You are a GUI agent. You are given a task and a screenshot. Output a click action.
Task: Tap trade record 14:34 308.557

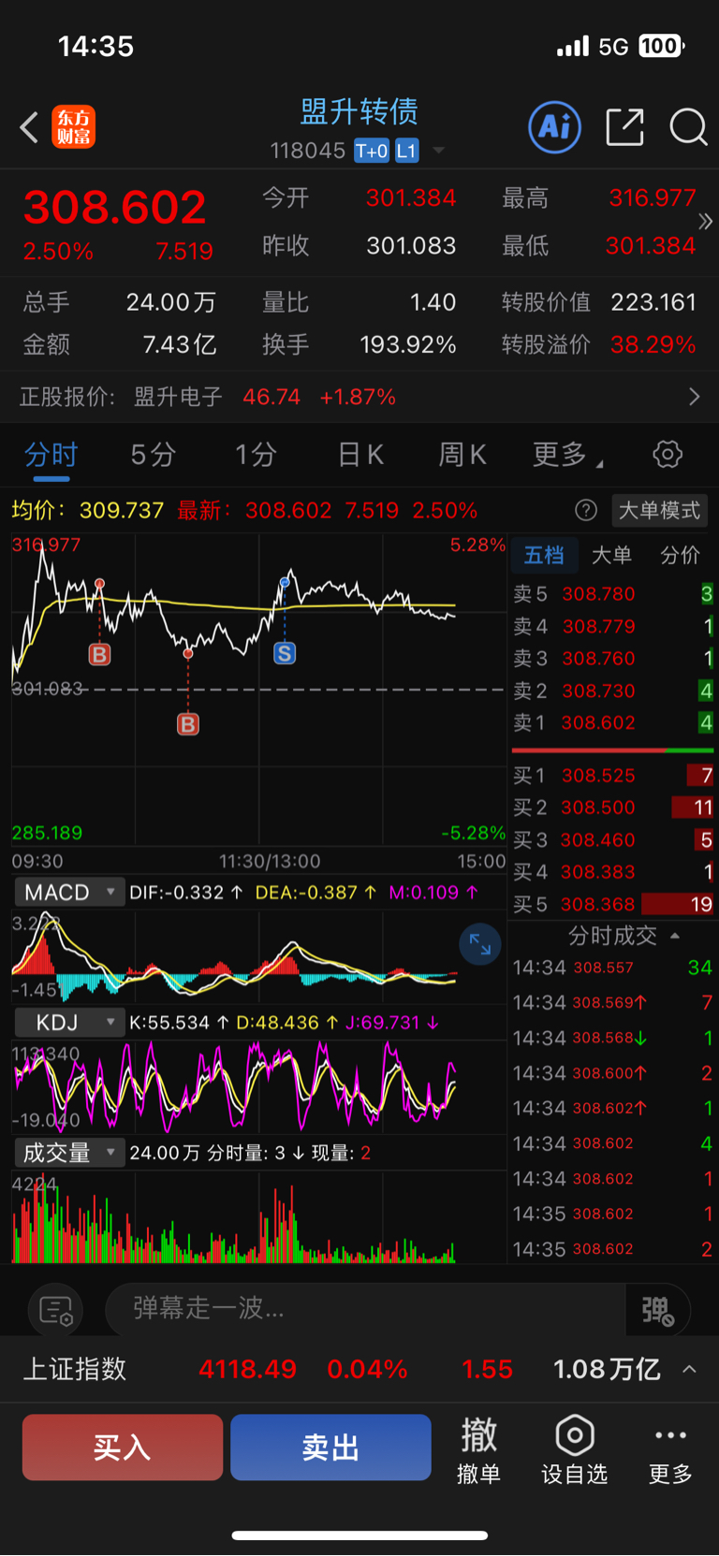coord(612,967)
